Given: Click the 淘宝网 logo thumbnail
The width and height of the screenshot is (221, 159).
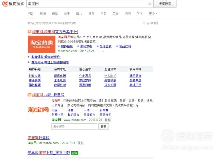Looking at the screenshot, I should point(38,110).
